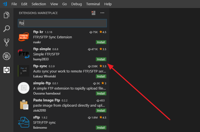The height and width of the screenshot is (132, 200).
Task: Open the Edit menu
Action: point(24,4)
